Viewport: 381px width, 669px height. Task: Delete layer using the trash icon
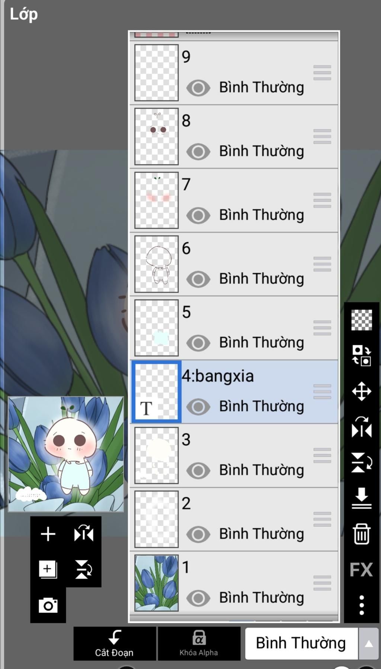(x=361, y=534)
